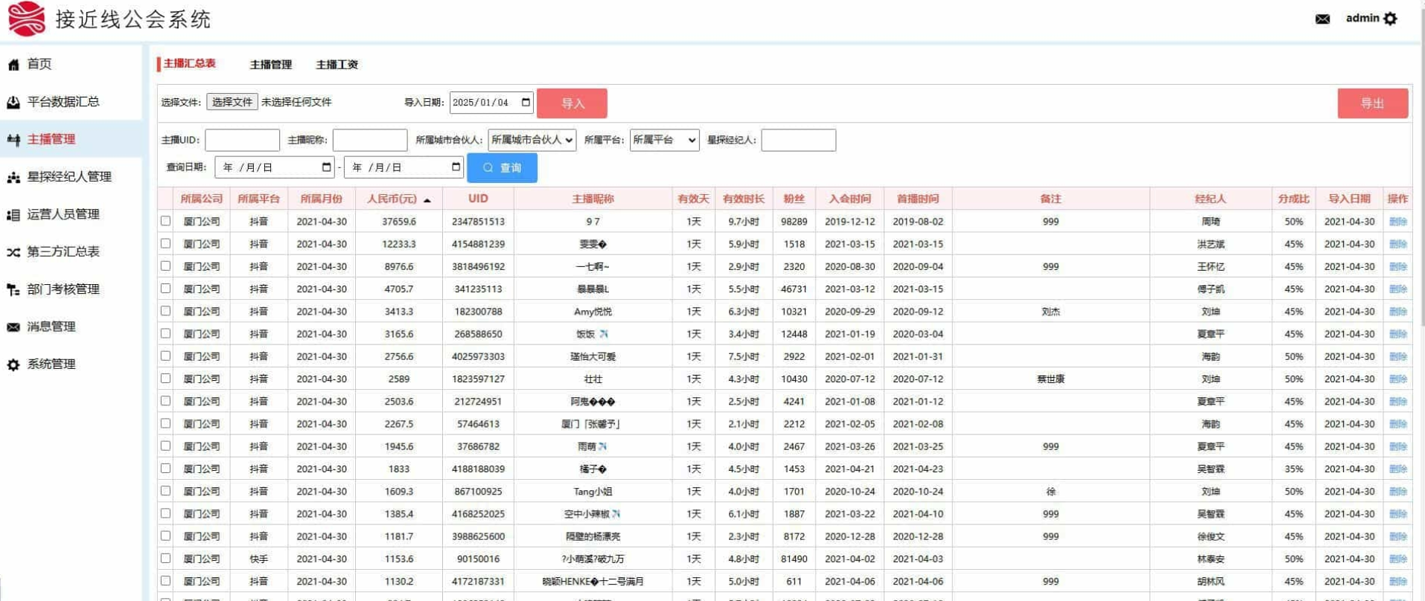Select the checkbox for the Tang小姐 row

(165, 491)
